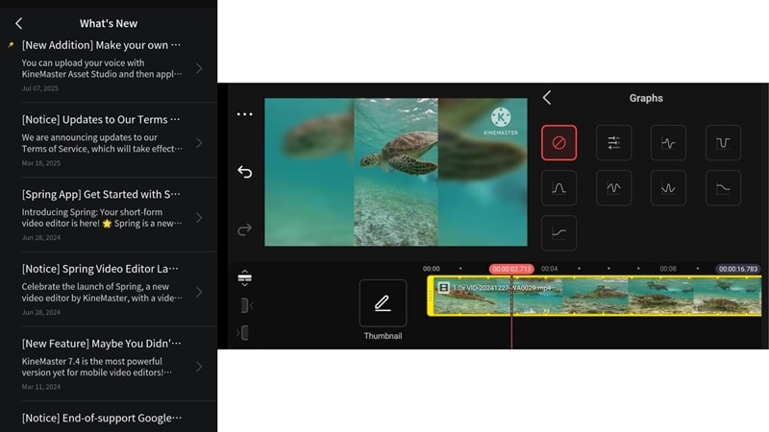769x432 pixels.
Task: Select the VID-20241227 clip on timeline
Action: [594, 296]
